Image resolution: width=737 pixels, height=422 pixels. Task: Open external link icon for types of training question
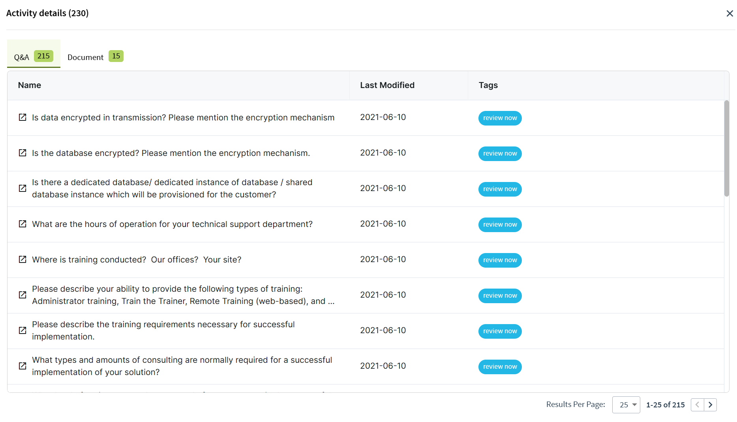click(23, 295)
